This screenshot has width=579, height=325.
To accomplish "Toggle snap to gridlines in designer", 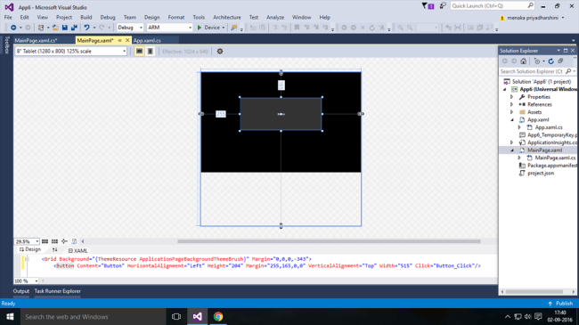I will pos(54,241).
